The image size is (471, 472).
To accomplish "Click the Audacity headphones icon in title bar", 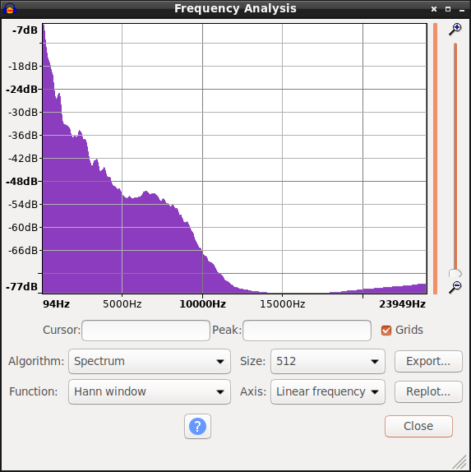I will click(9, 9).
